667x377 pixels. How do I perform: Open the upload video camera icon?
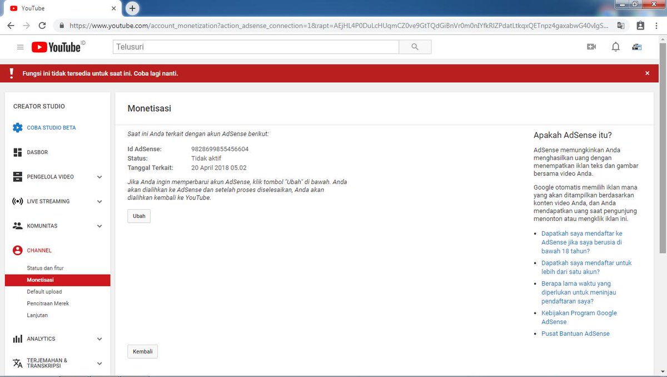tap(591, 47)
